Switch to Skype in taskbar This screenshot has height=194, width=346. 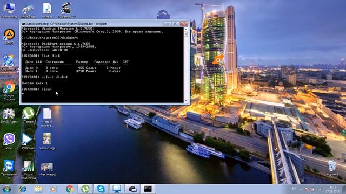coord(101,189)
